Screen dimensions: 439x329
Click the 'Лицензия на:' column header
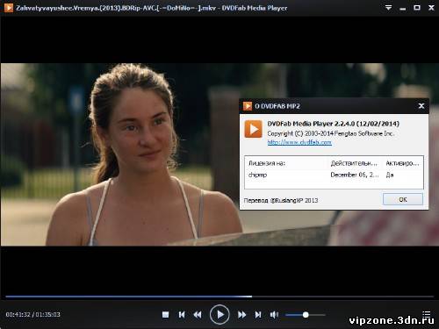pyautogui.click(x=267, y=163)
